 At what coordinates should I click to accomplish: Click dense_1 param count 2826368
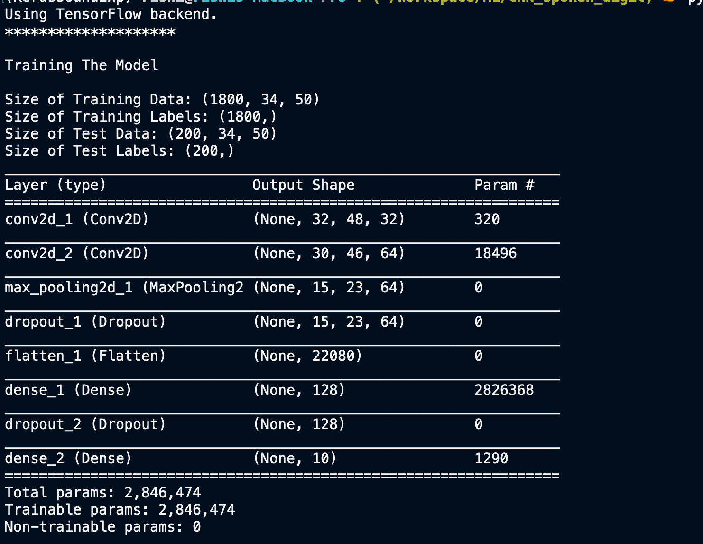tap(504, 390)
